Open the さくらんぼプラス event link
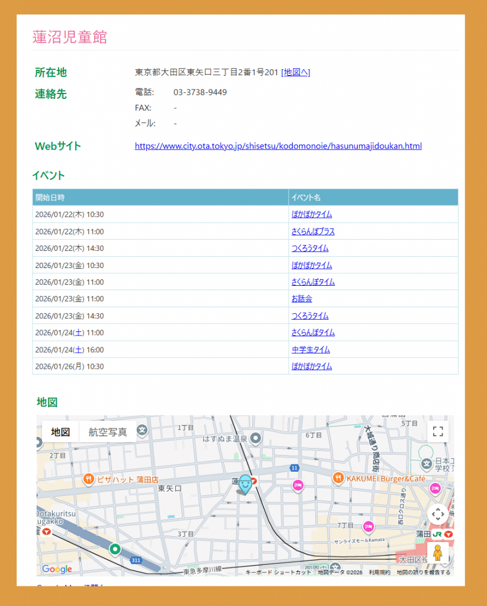 coord(313,231)
